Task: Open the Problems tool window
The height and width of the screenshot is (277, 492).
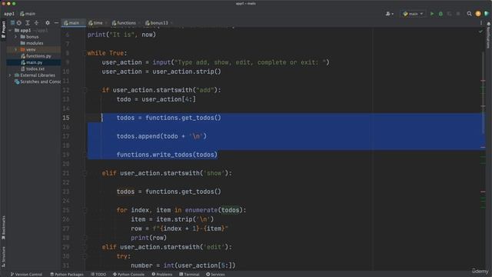Action: click(162, 274)
